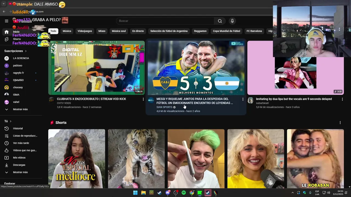Go back with the browser back arrow

tap(4, 11)
